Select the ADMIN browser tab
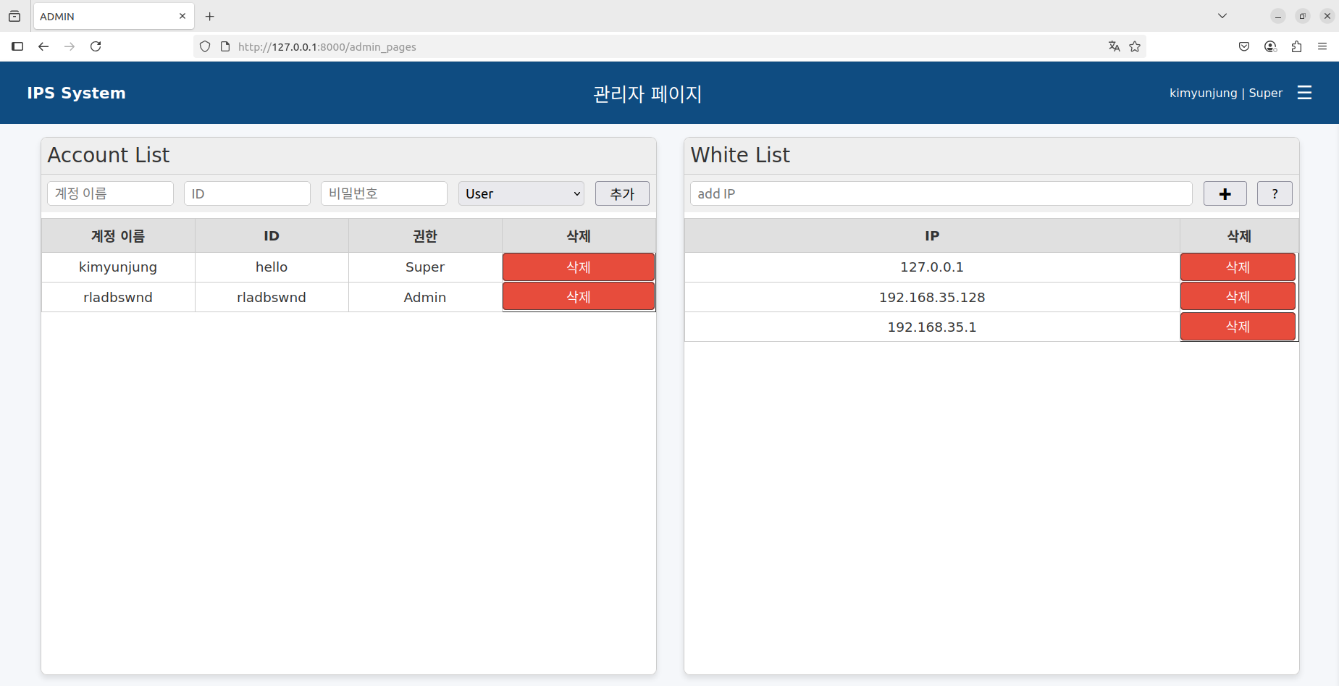Viewport: 1339px width, 686px height. 114,16
